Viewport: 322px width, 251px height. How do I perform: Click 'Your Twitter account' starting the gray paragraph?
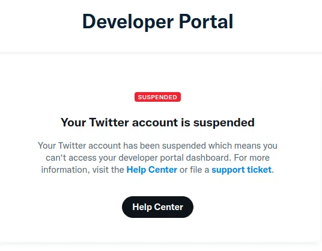coord(79,146)
